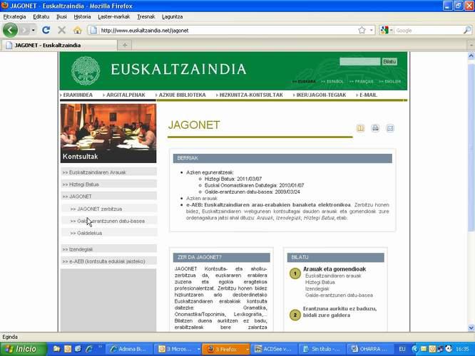Click the page scroll down arrow
Viewport: 475px width, 356px height.
[471, 328]
